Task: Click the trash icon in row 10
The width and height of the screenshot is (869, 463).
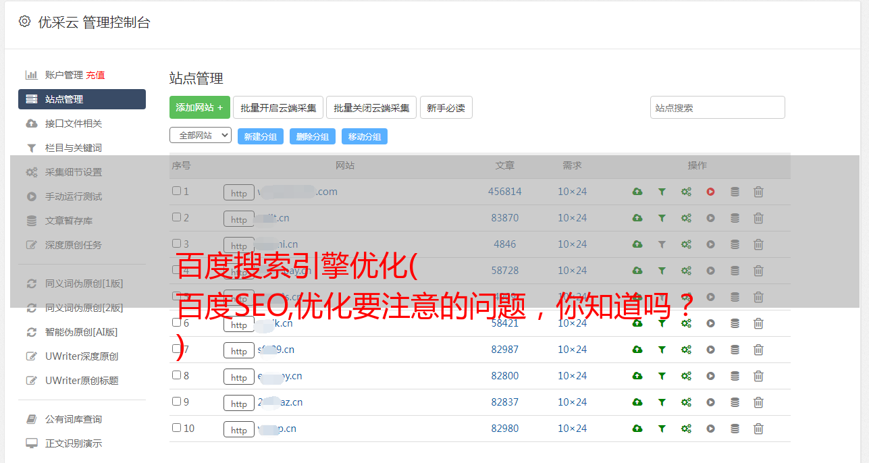Action: point(758,429)
